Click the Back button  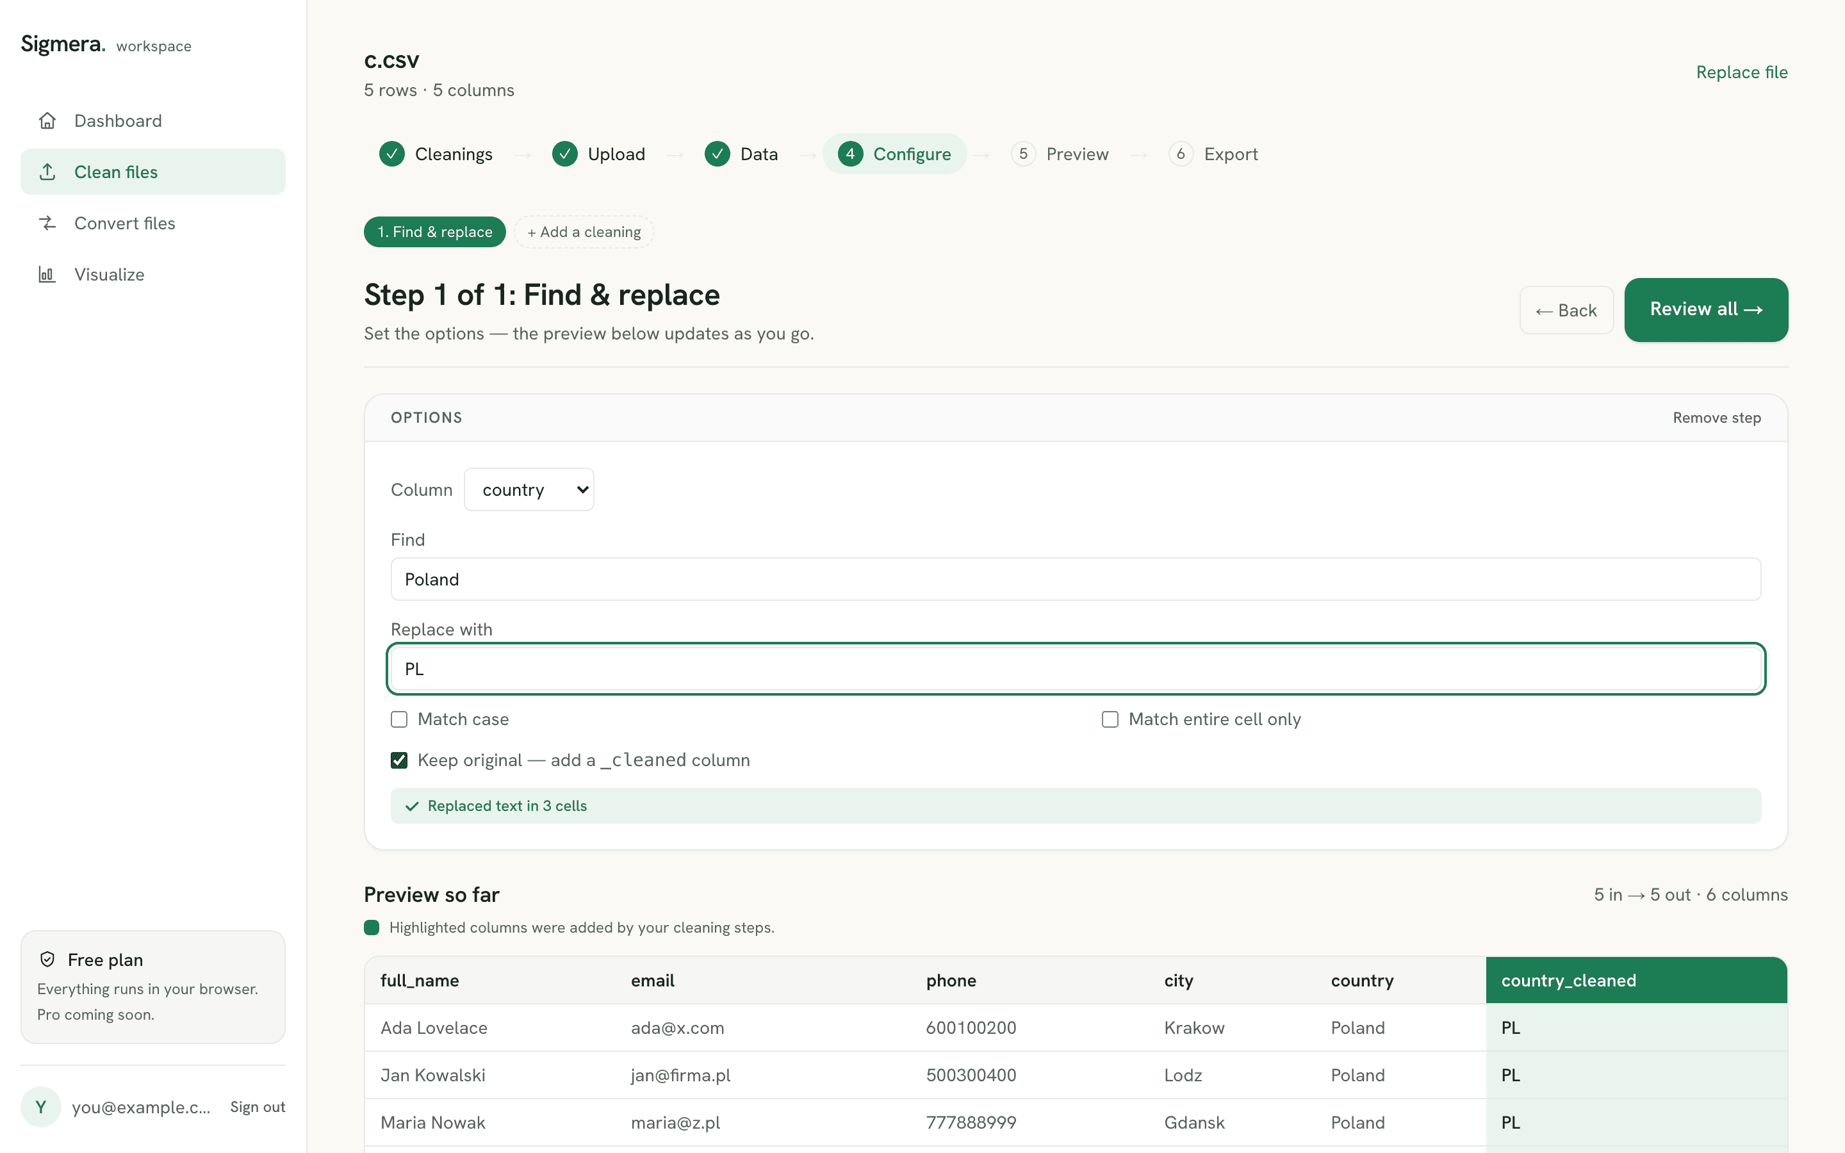pos(1566,311)
